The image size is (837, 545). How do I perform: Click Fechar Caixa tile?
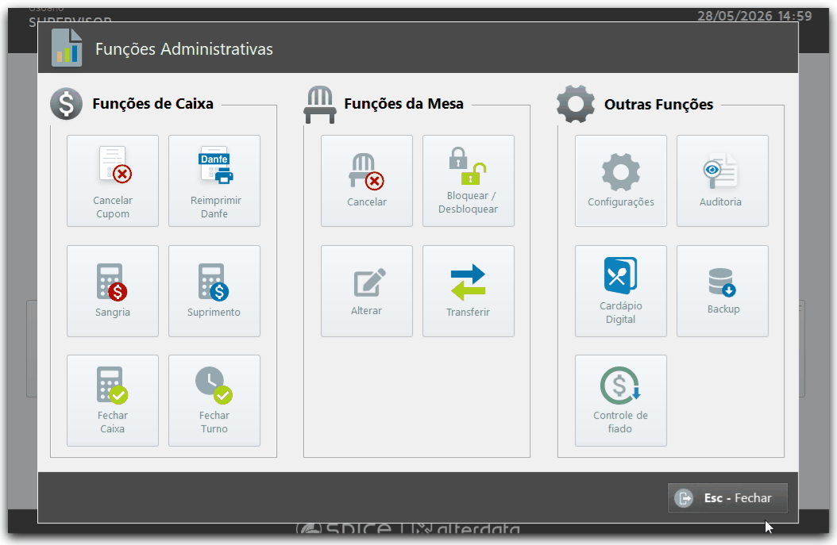(113, 401)
